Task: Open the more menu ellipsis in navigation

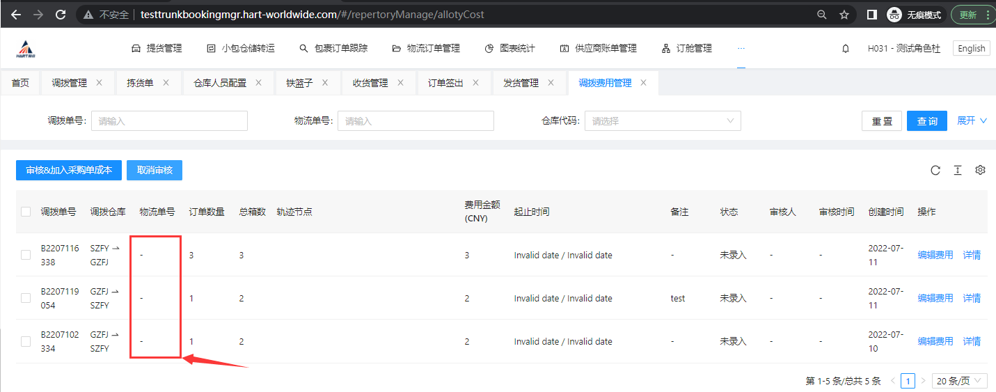Action: point(741,49)
